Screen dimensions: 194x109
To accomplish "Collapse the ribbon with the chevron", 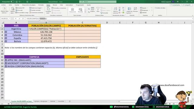I will click(x=192, y=15).
